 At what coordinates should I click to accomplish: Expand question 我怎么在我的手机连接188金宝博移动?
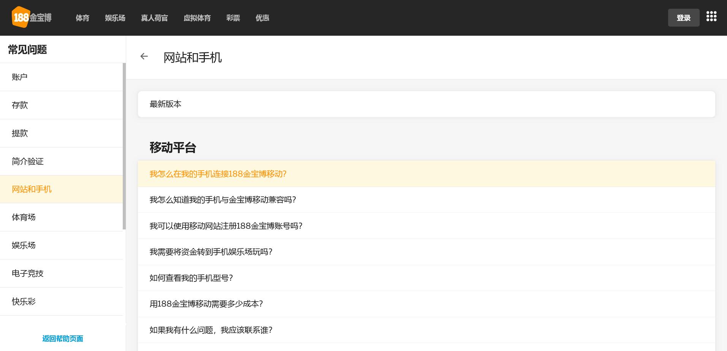pos(426,174)
